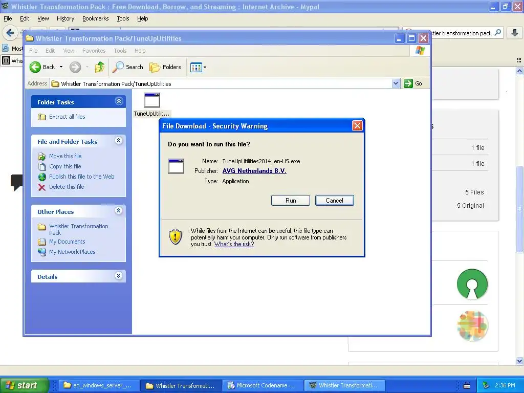Collapse the Other Places panel
Screen dimensions: 524x393
tap(119, 211)
